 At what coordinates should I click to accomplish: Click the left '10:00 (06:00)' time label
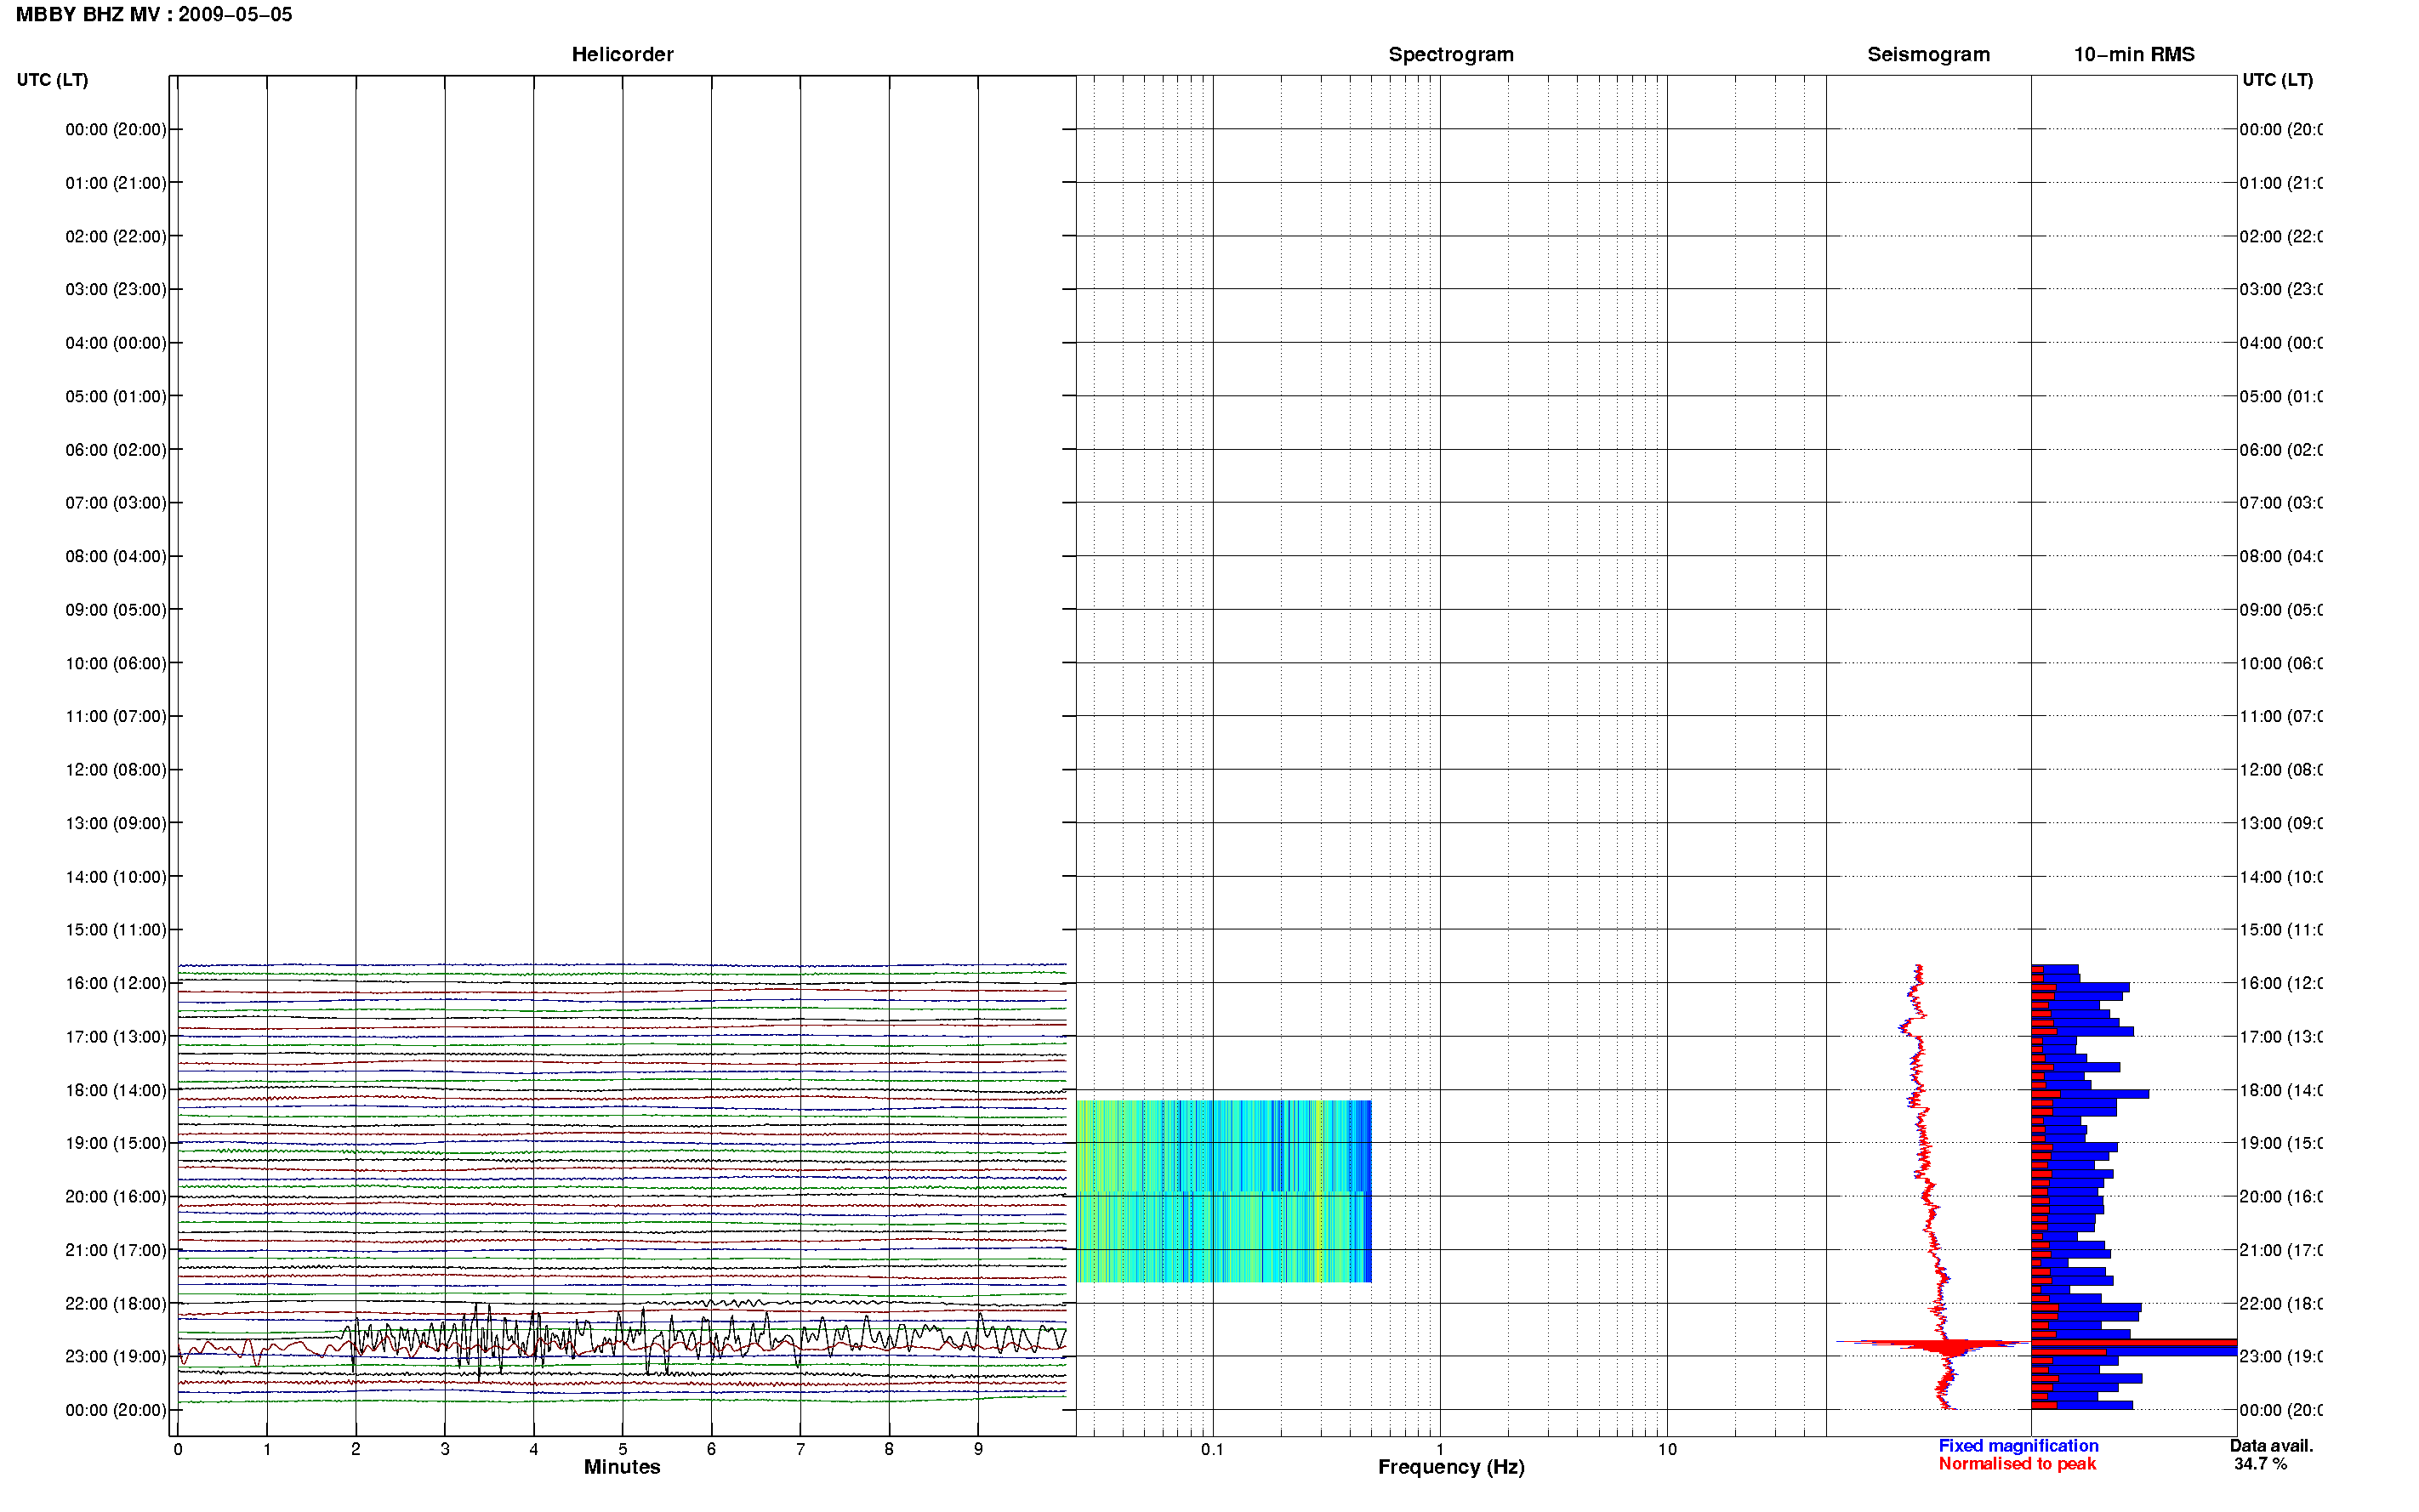[116, 663]
